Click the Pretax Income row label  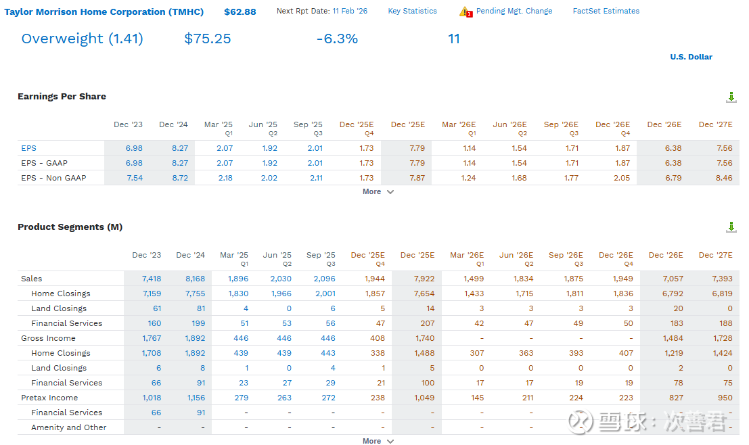pos(49,398)
